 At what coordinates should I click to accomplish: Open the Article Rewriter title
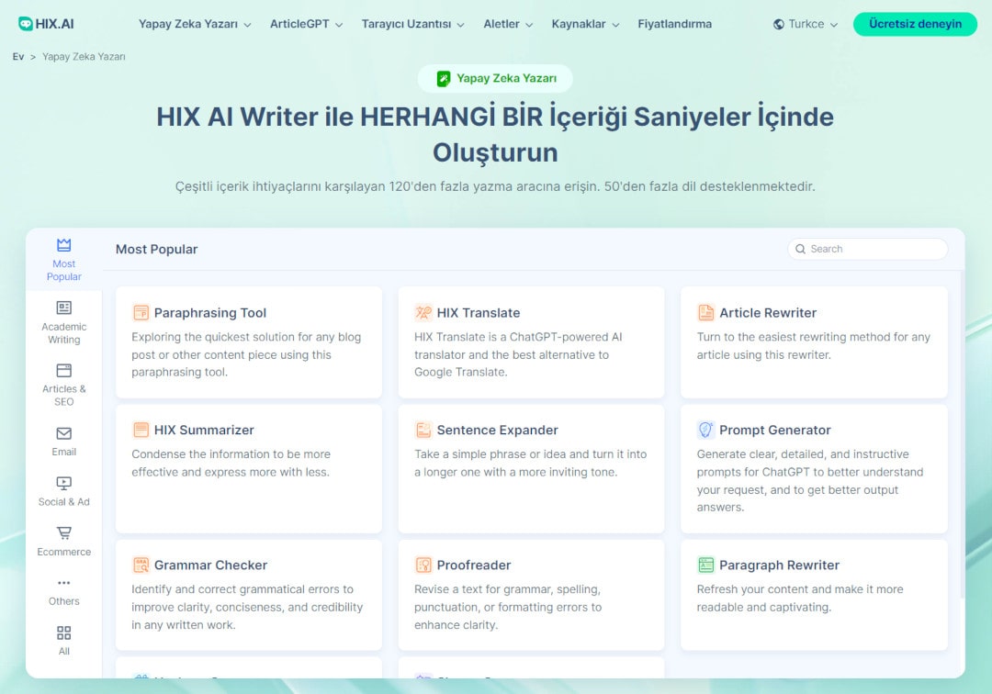pos(767,313)
